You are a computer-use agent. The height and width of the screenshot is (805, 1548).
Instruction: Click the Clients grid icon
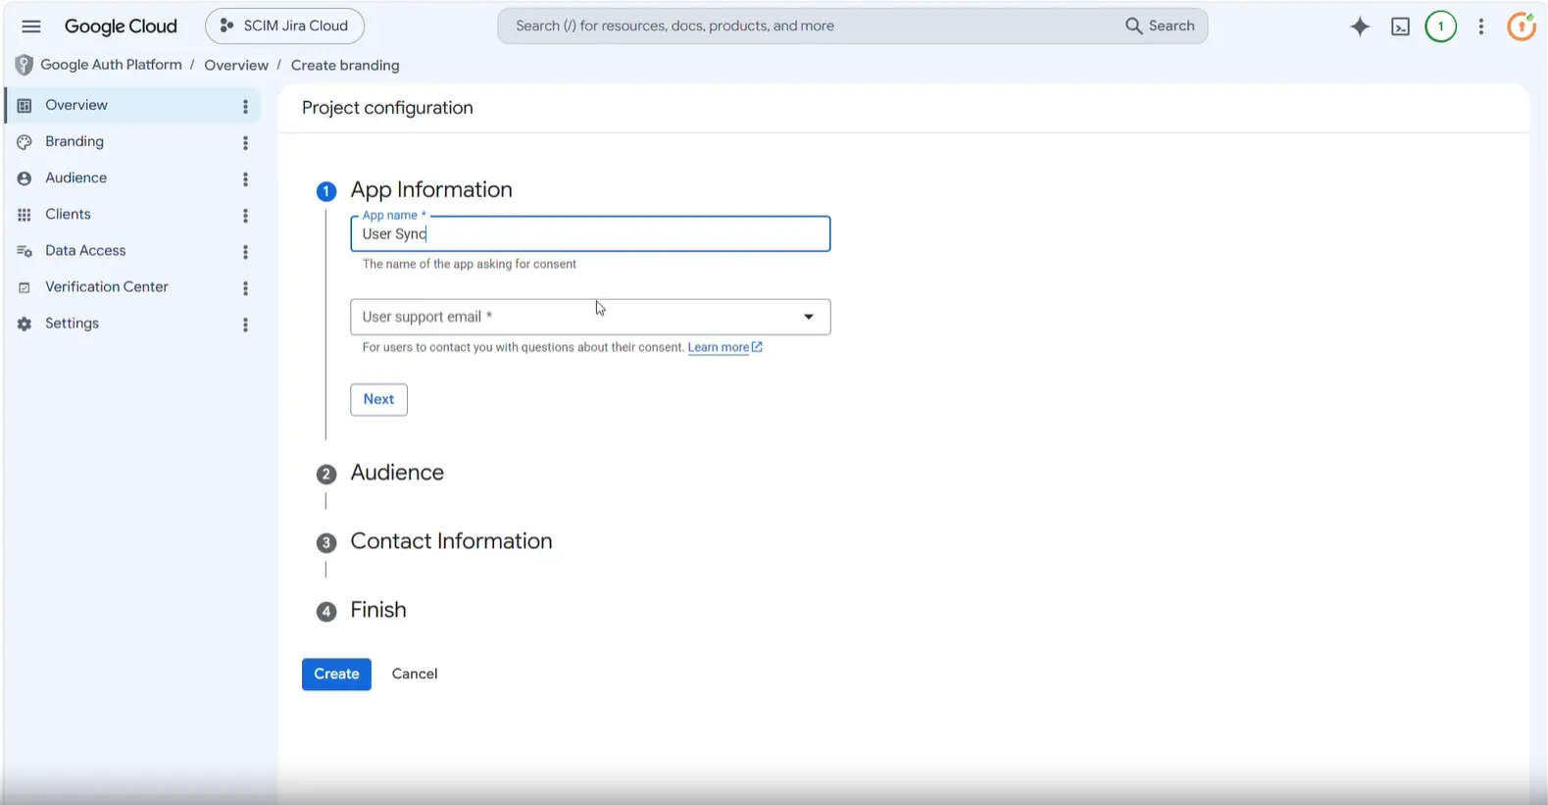tap(25, 215)
